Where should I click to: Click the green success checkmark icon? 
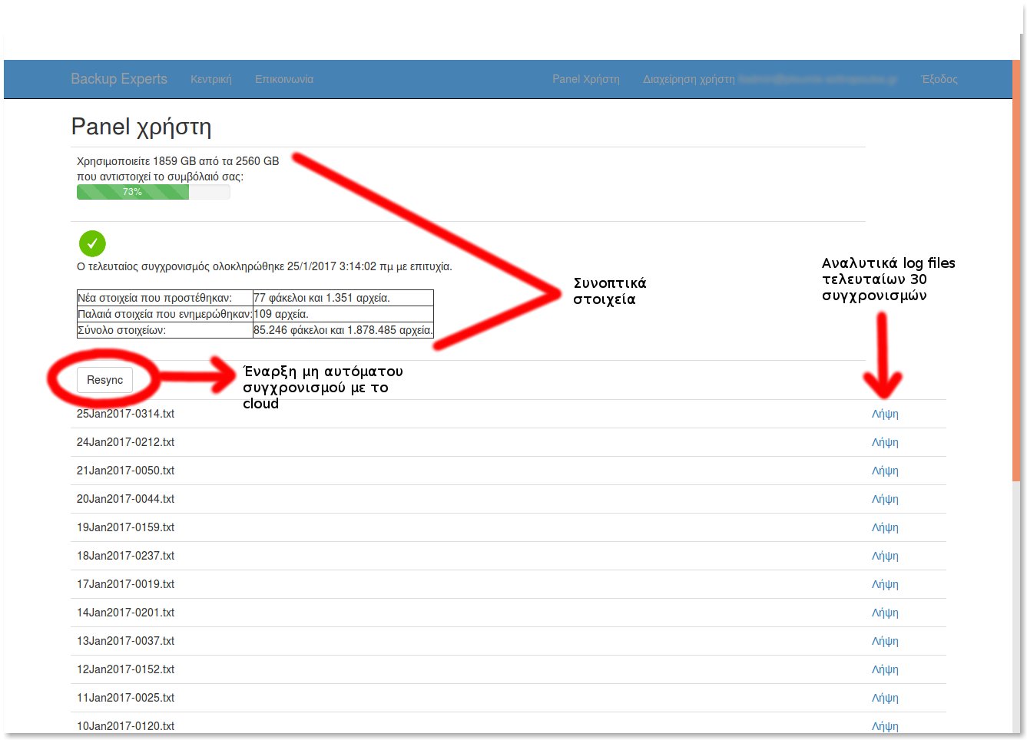point(92,243)
